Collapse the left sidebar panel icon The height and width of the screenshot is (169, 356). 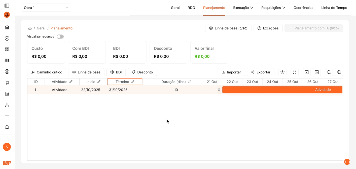[x=7, y=6]
